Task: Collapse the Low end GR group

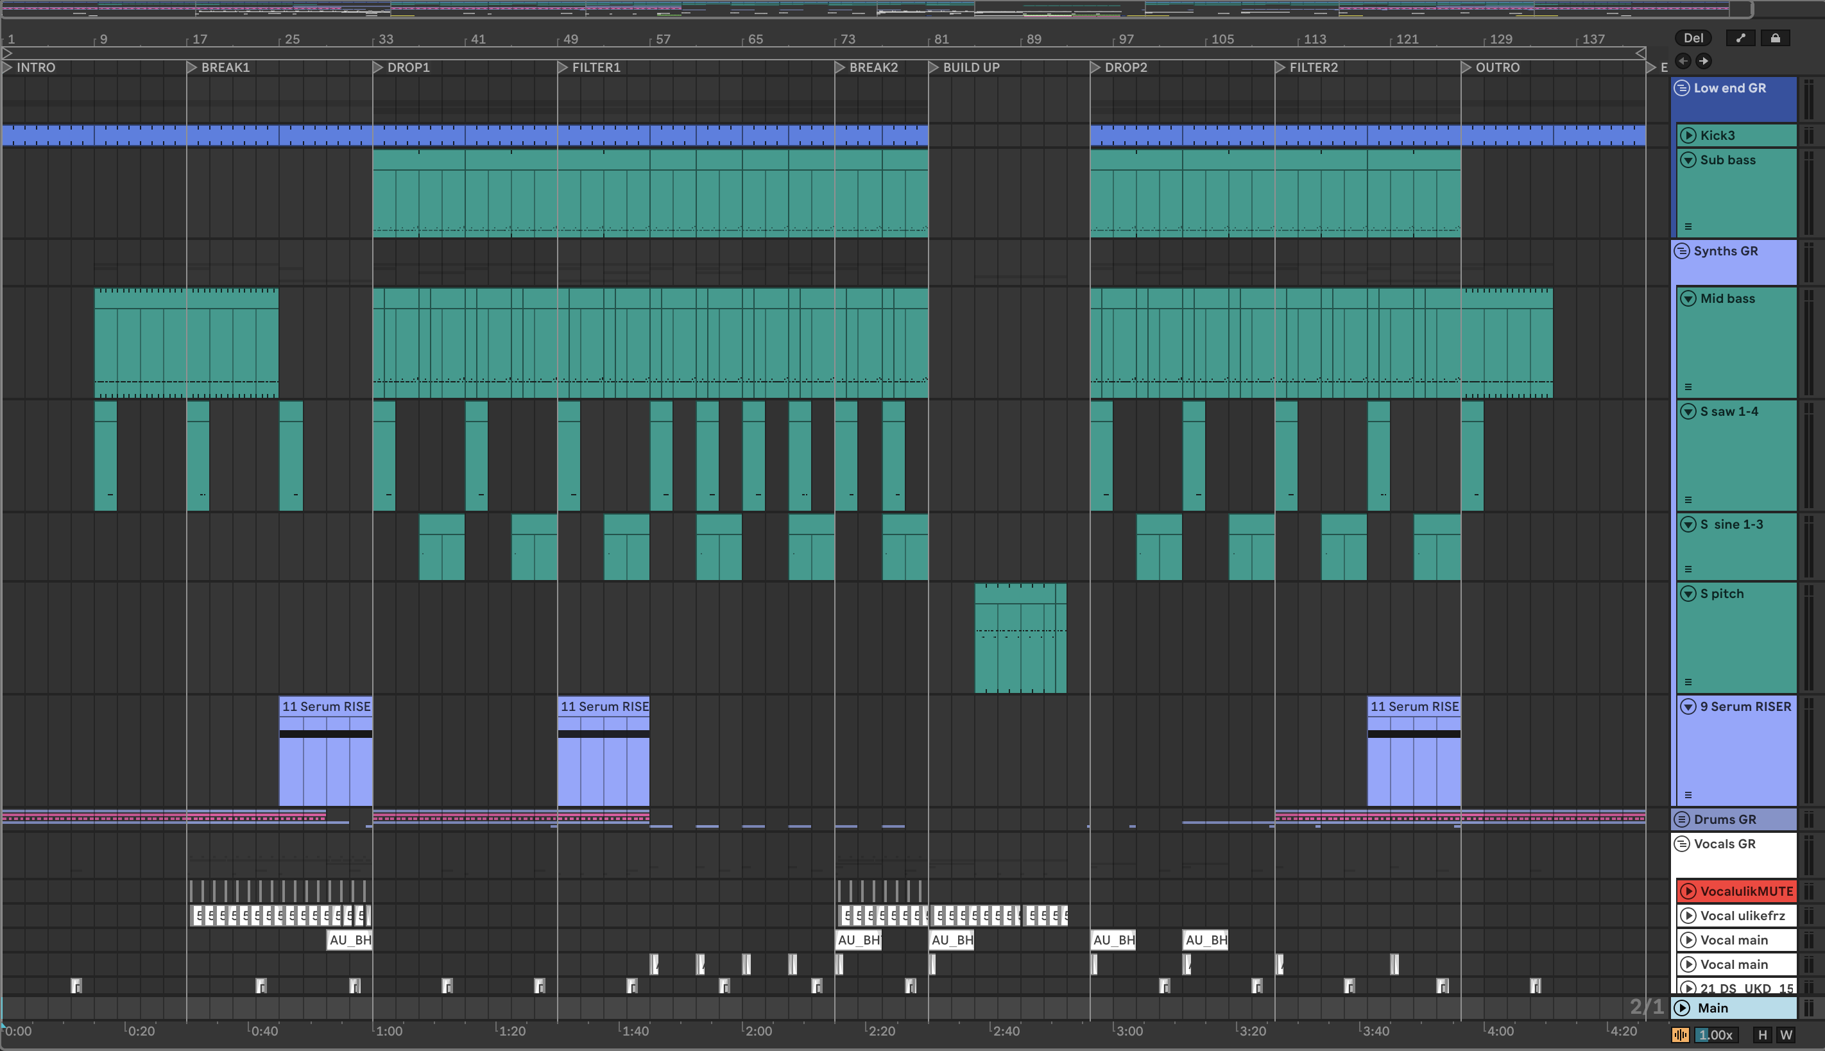Action: [1681, 88]
